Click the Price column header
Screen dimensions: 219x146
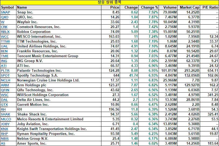click(111, 7)
